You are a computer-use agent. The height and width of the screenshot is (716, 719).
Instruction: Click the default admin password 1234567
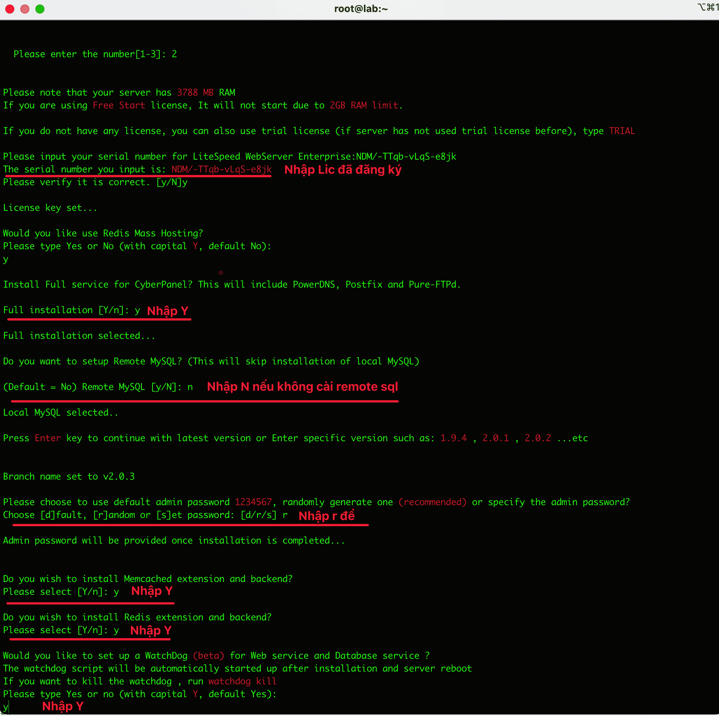pyautogui.click(x=253, y=502)
